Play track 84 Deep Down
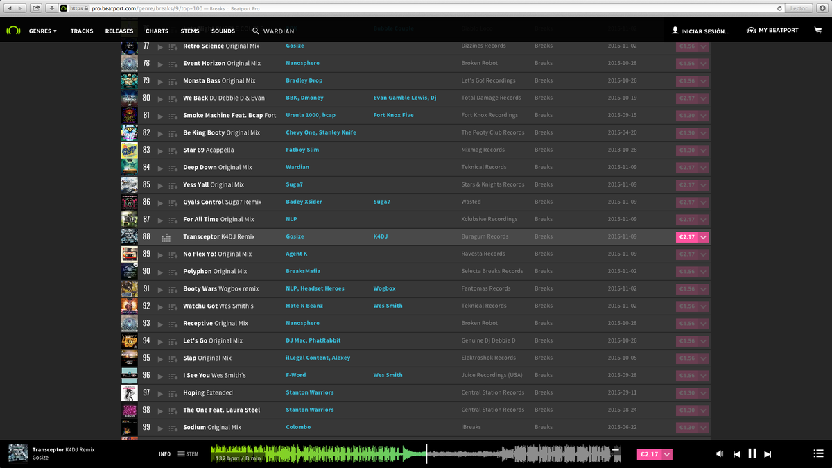Image resolution: width=832 pixels, height=468 pixels. [160, 168]
